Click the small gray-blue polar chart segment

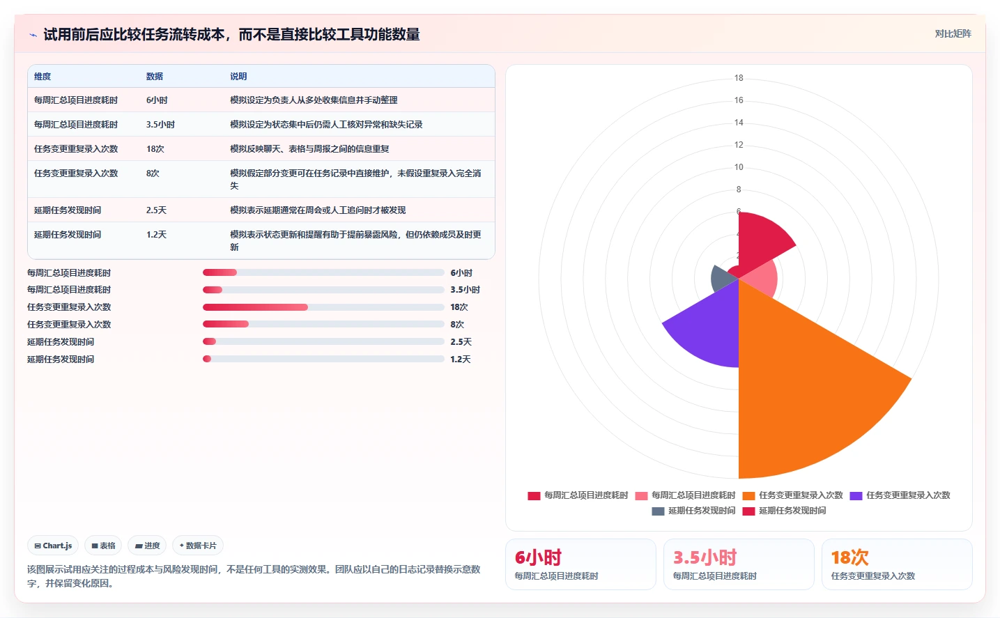(723, 279)
